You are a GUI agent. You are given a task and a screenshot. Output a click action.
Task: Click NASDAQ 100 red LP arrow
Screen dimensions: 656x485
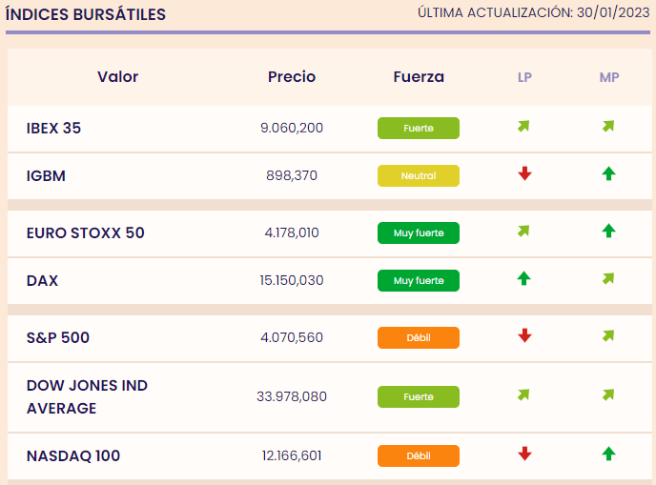click(x=524, y=454)
